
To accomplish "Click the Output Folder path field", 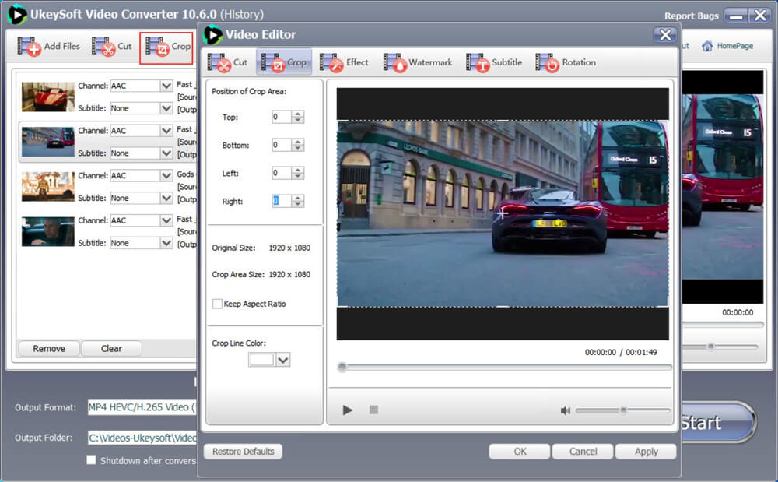I will pyautogui.click(x=142, y=438).
